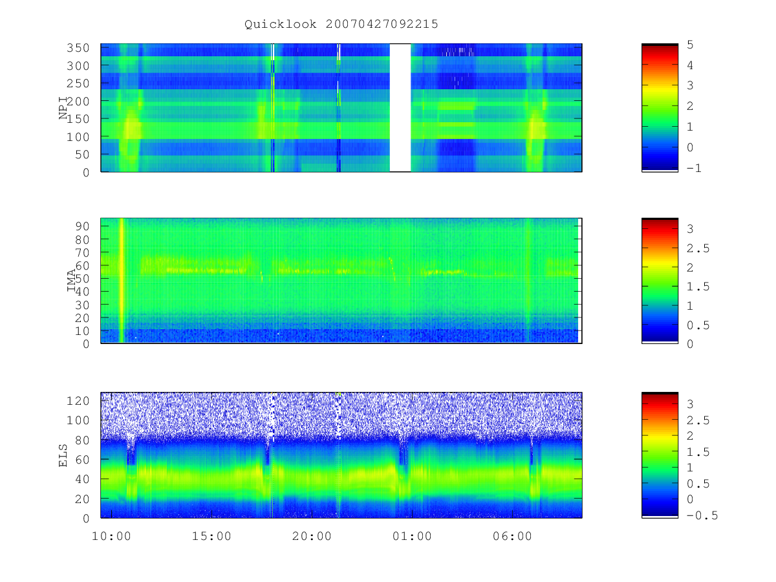Click the NPI spectrogram panel
Viewport: 776px width, 582px height.
[x=341, y=108]
